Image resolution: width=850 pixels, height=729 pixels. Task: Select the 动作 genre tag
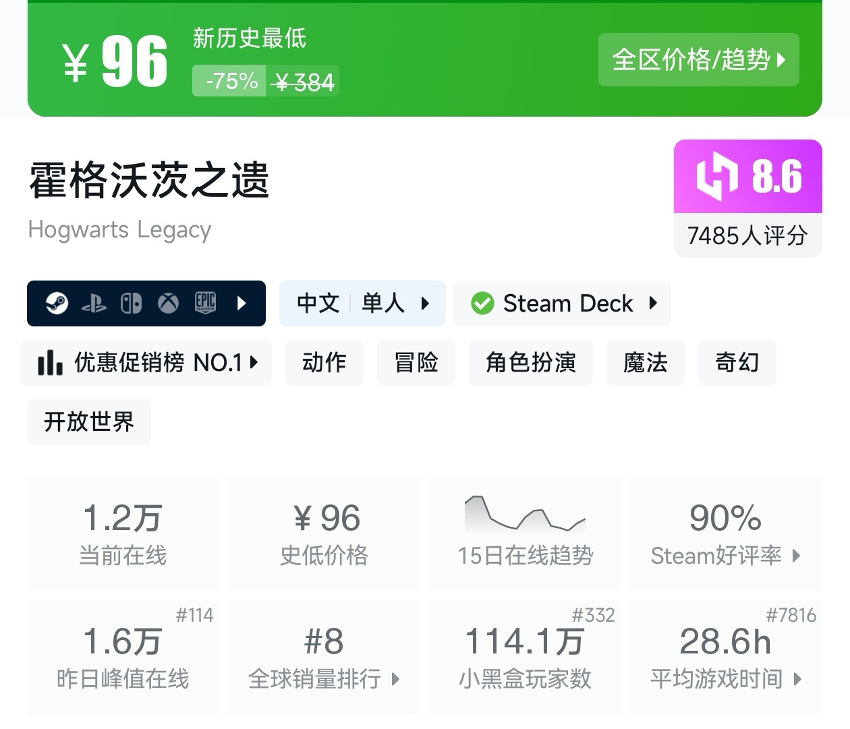pos(324,363)
